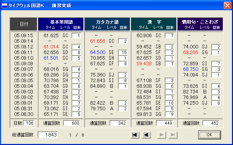Viewport: 233px width, 145px height.
Task: Click the count box next to 69.813
Action: 170,114
